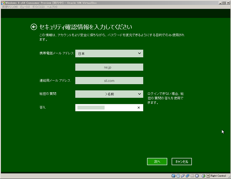Open the デバイス(D) menu

[x=38, y=7]
